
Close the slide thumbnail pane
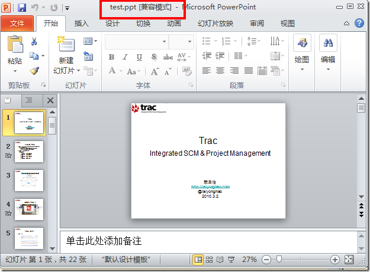tap(50, 101)
